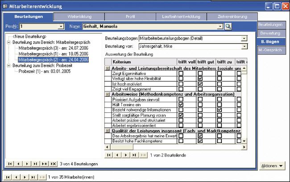Go to next Beurteilende record
Viewport: 290px width, 182px height.
point(126,155)
